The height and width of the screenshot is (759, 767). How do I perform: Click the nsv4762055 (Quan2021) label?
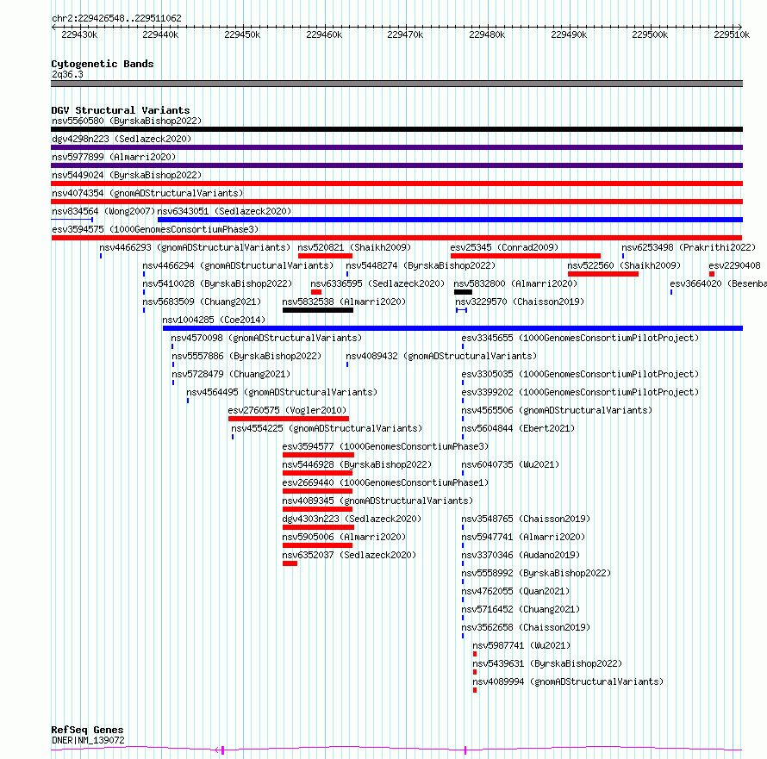tap(515, 591)
